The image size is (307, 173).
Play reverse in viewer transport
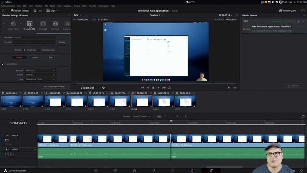coord(148,87)
